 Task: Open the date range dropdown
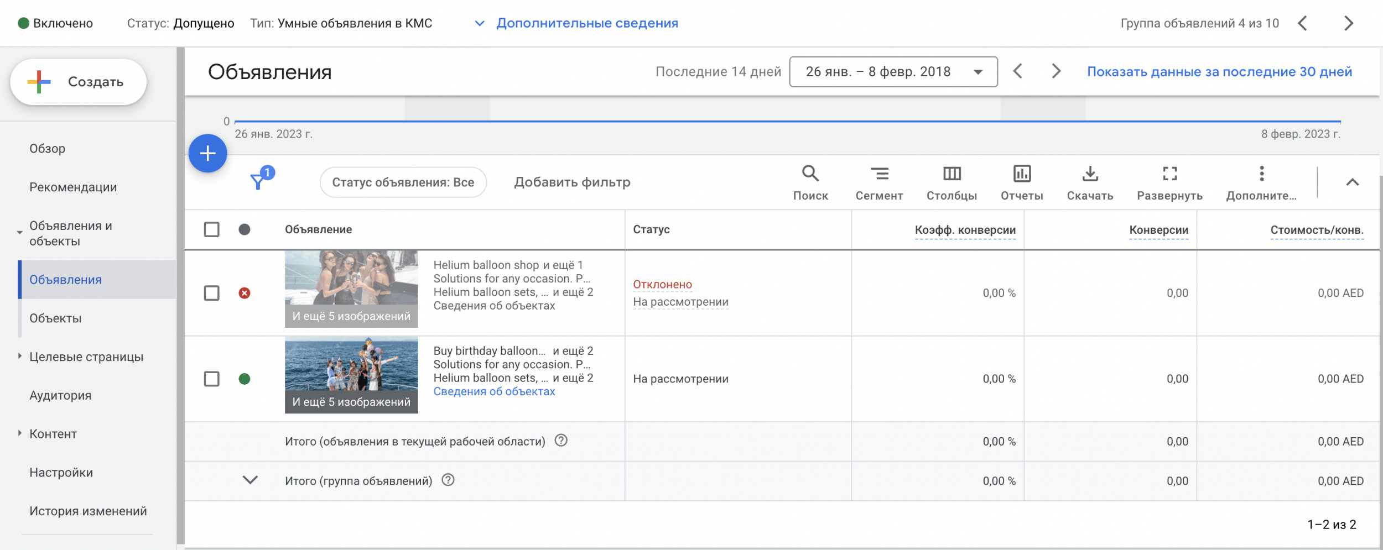coord(893,72)
